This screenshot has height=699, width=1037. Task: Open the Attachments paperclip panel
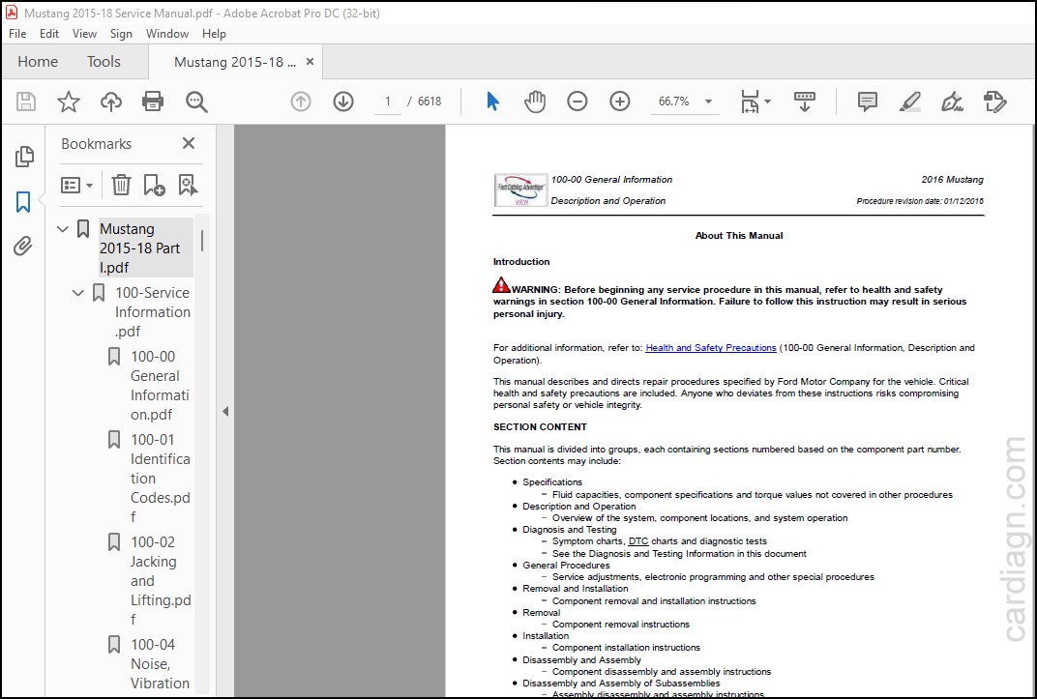click(23, 246)
